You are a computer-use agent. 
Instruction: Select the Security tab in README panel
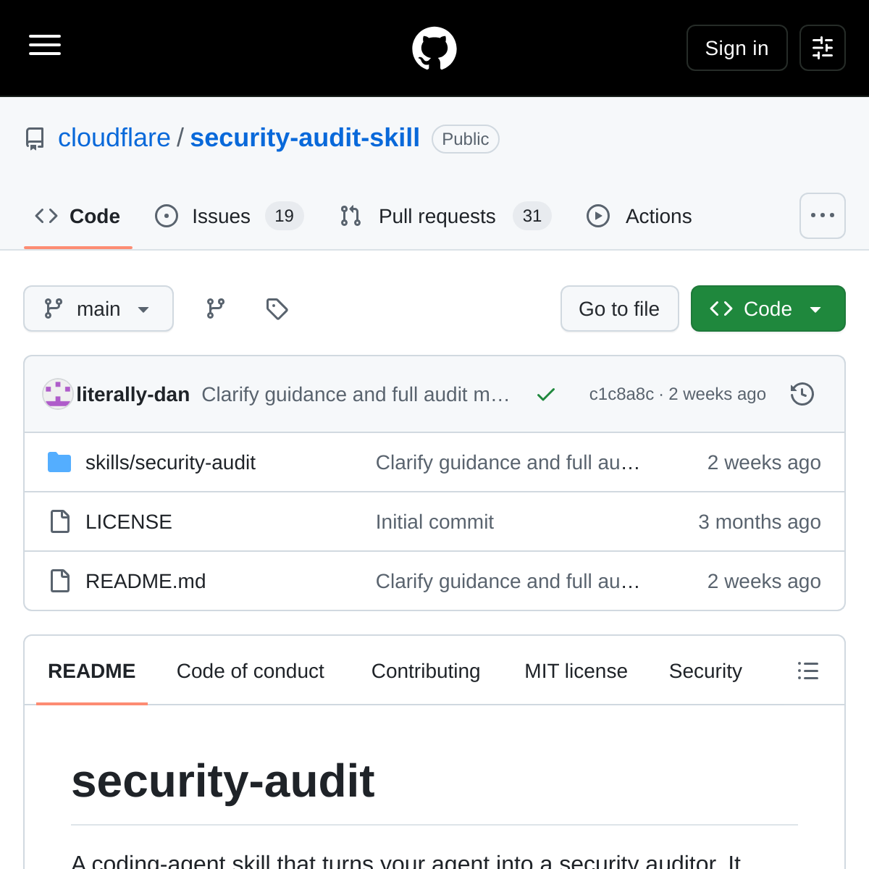pos(705,671)
